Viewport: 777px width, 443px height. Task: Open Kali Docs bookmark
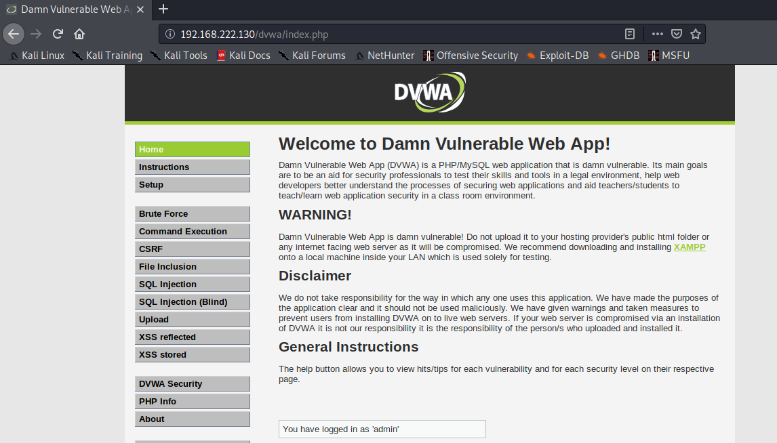coord(243,56)
